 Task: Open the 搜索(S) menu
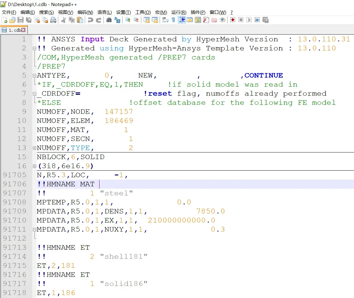(x=46, y=12)
